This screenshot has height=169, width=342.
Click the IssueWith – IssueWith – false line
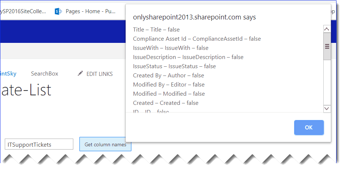(x=170, y=48)
